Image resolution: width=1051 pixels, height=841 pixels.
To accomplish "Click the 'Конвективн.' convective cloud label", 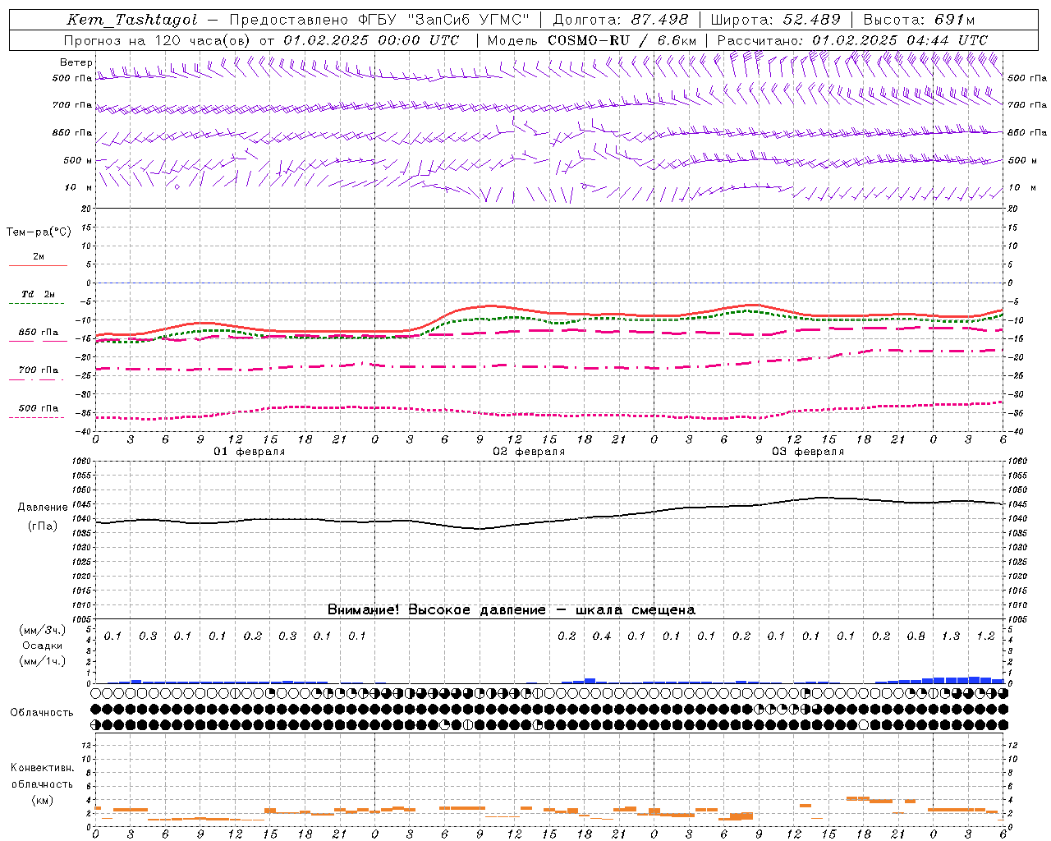I will [x=43, y=768].
